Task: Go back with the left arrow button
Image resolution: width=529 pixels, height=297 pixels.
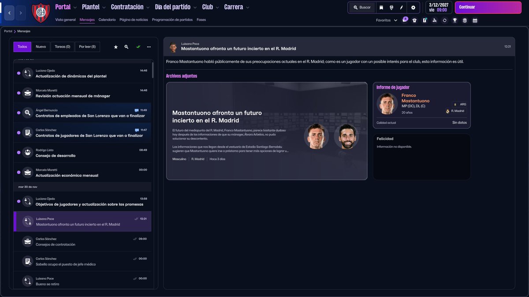Action: click(x=10, y=13)
